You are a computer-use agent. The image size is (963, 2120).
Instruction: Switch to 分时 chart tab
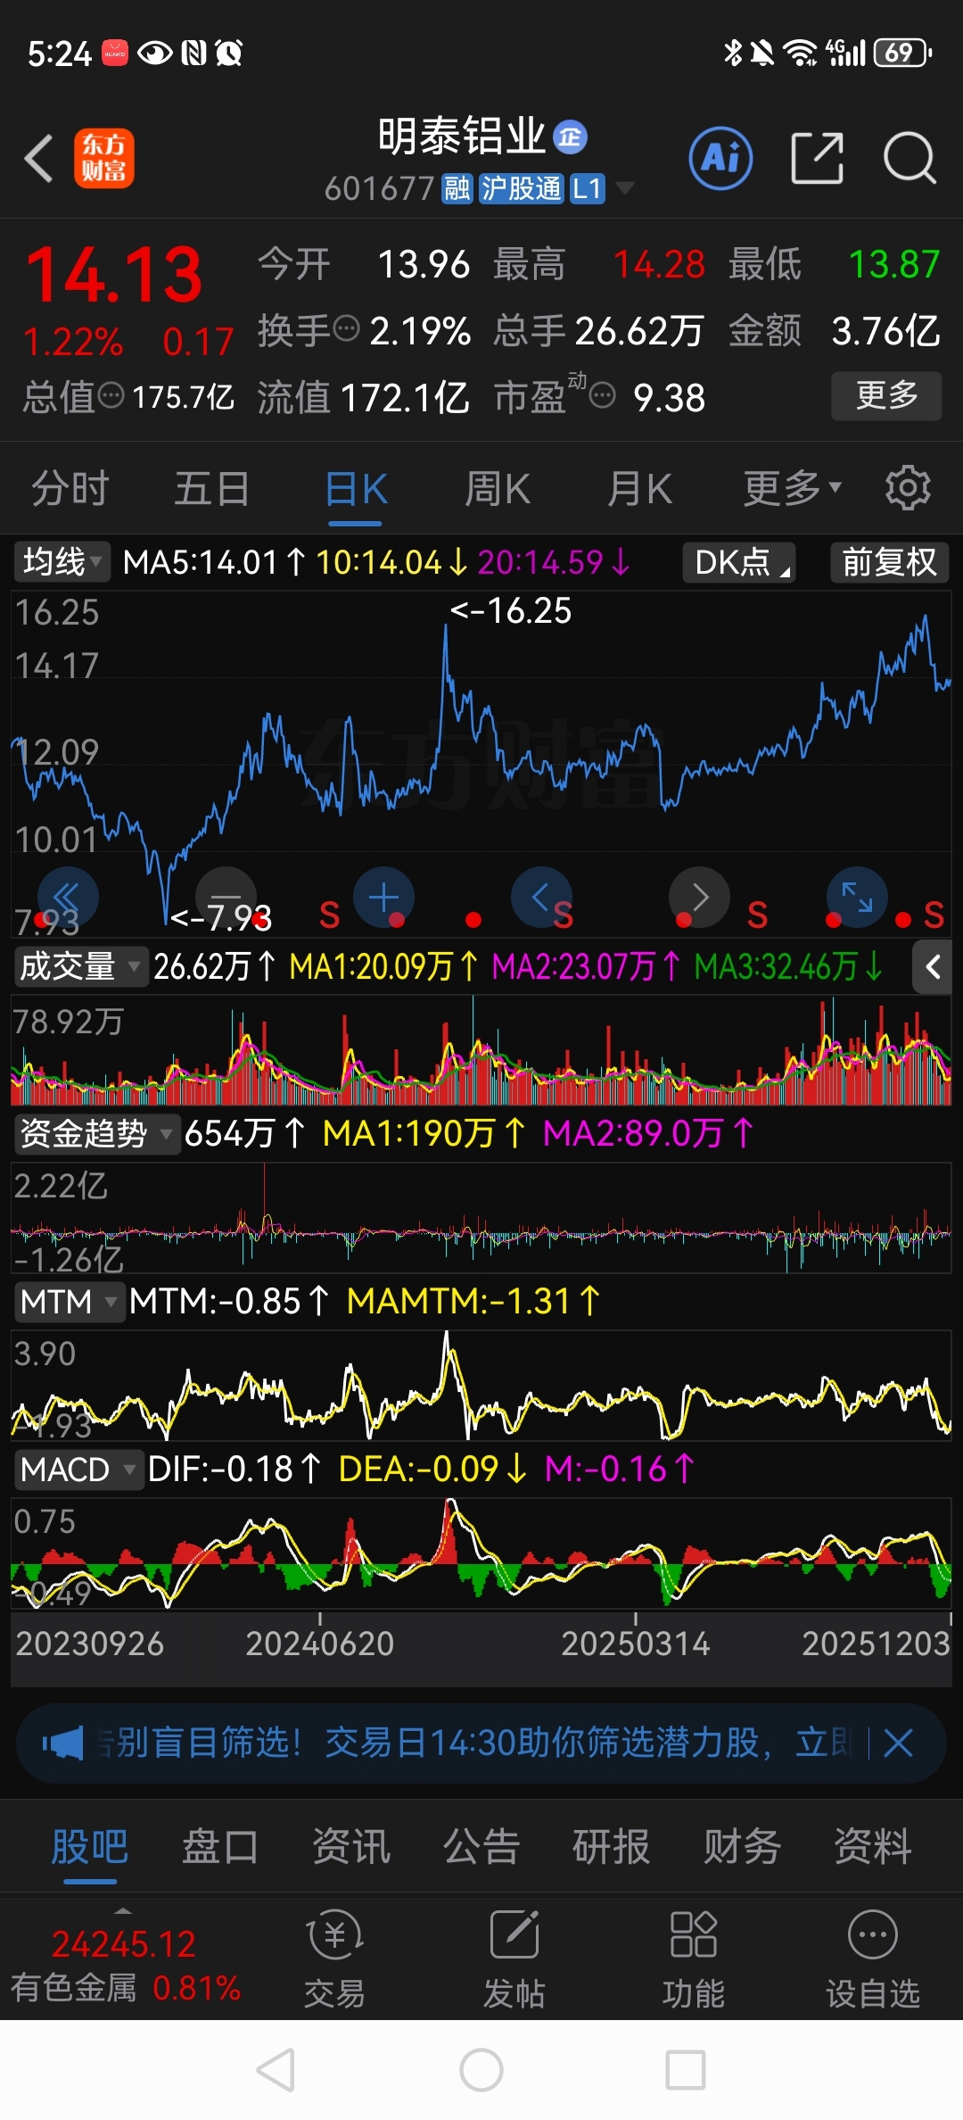point(70,489)
